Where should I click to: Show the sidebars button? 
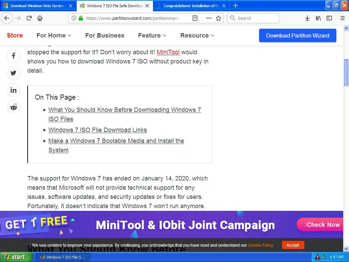click(x=329, y=18)
